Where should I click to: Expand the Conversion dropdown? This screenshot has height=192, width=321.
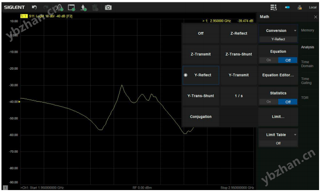coord(278,30)
